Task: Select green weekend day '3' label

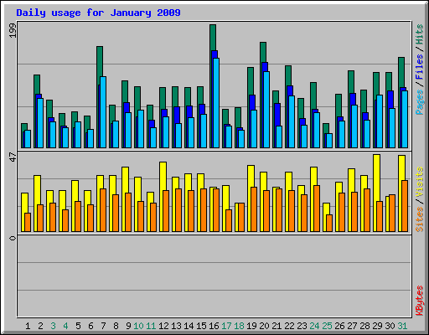Action: click(53, 326)
